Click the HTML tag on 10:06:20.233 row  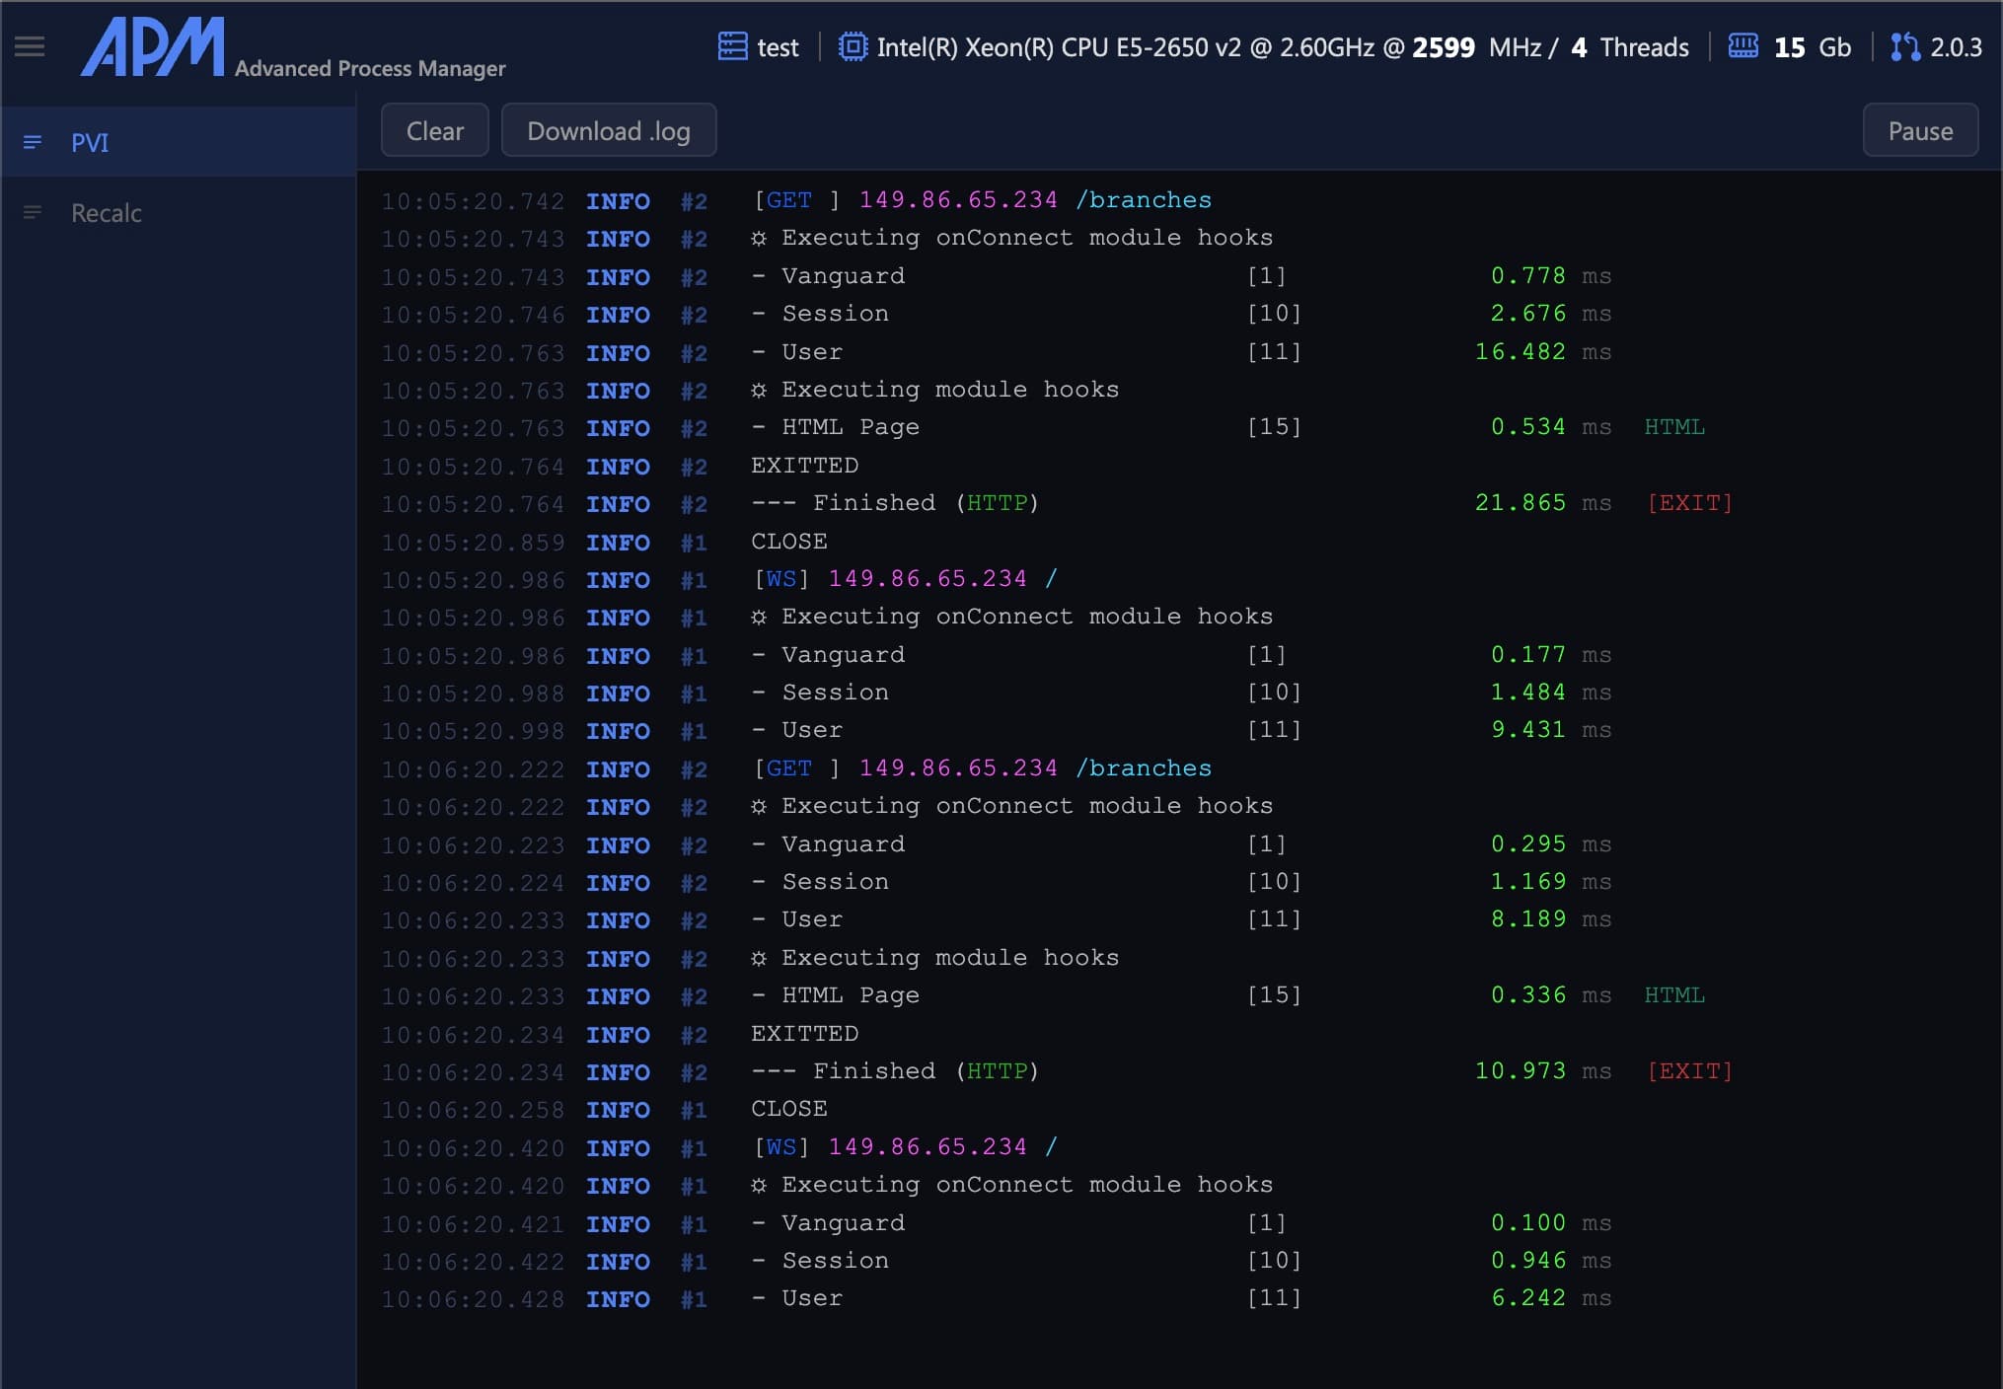pyautogui.click(x=1674, y=995)
